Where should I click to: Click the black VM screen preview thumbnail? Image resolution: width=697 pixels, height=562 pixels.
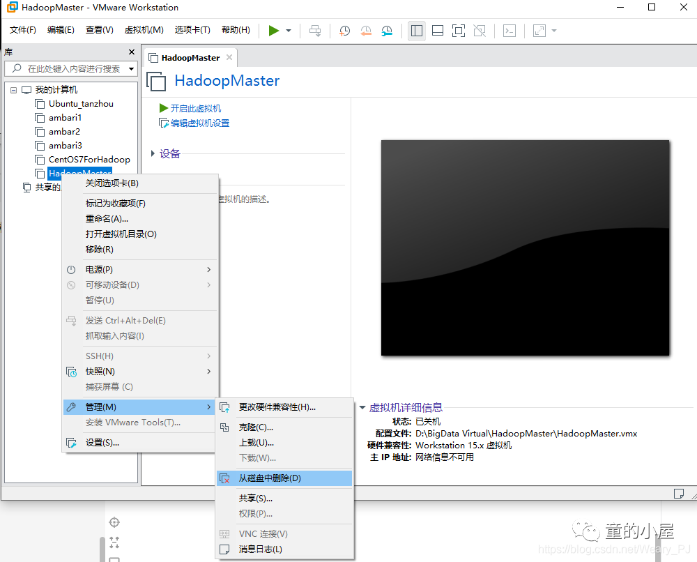pos(525,248)
